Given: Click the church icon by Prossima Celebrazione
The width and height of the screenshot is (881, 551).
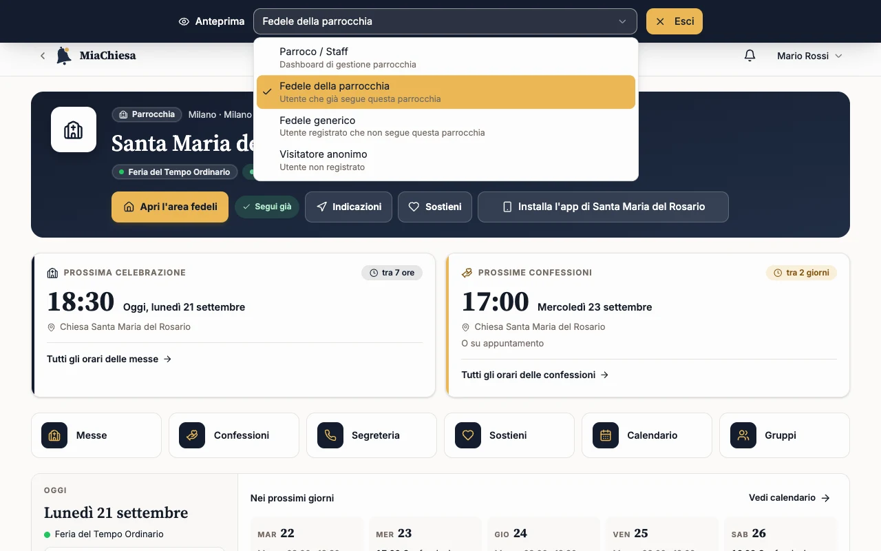Looking at the screenshot, I should [52, 273].
